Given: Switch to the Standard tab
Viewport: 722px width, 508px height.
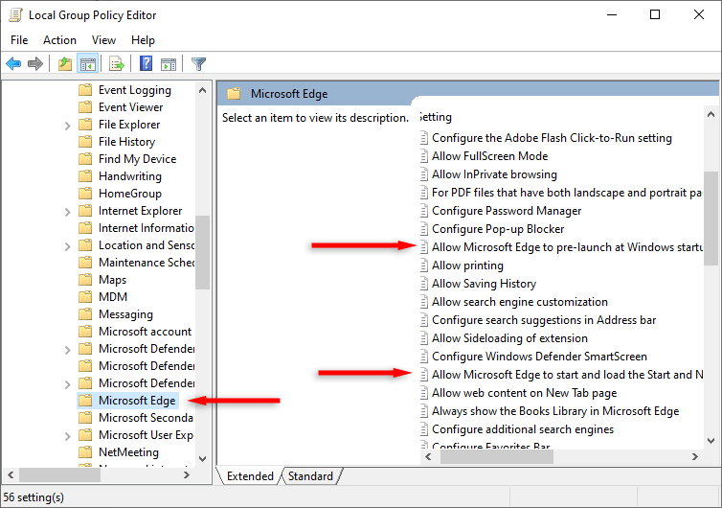Looking at the screenshot, I should (x=310, y=476).
